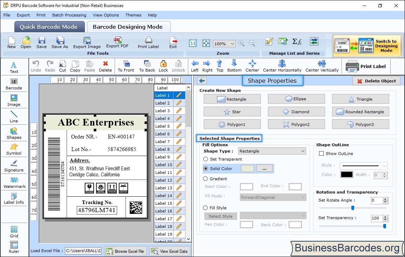Click the Load Excel File path field
Screen dimensions: 405x257
[83, 251]
